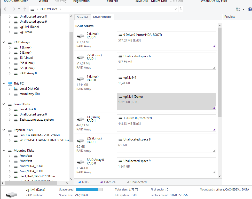
Task: Click the RAID Array 0 drive icon
Action: pos(81,162)
